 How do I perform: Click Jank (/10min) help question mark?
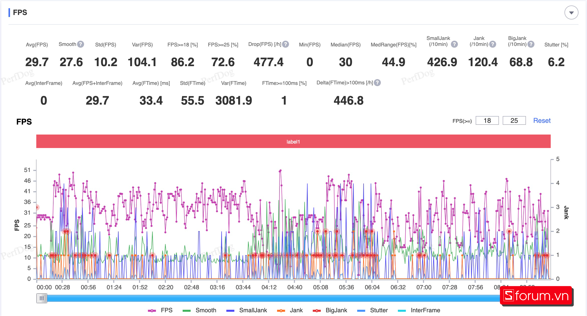(x=492, y=44)
